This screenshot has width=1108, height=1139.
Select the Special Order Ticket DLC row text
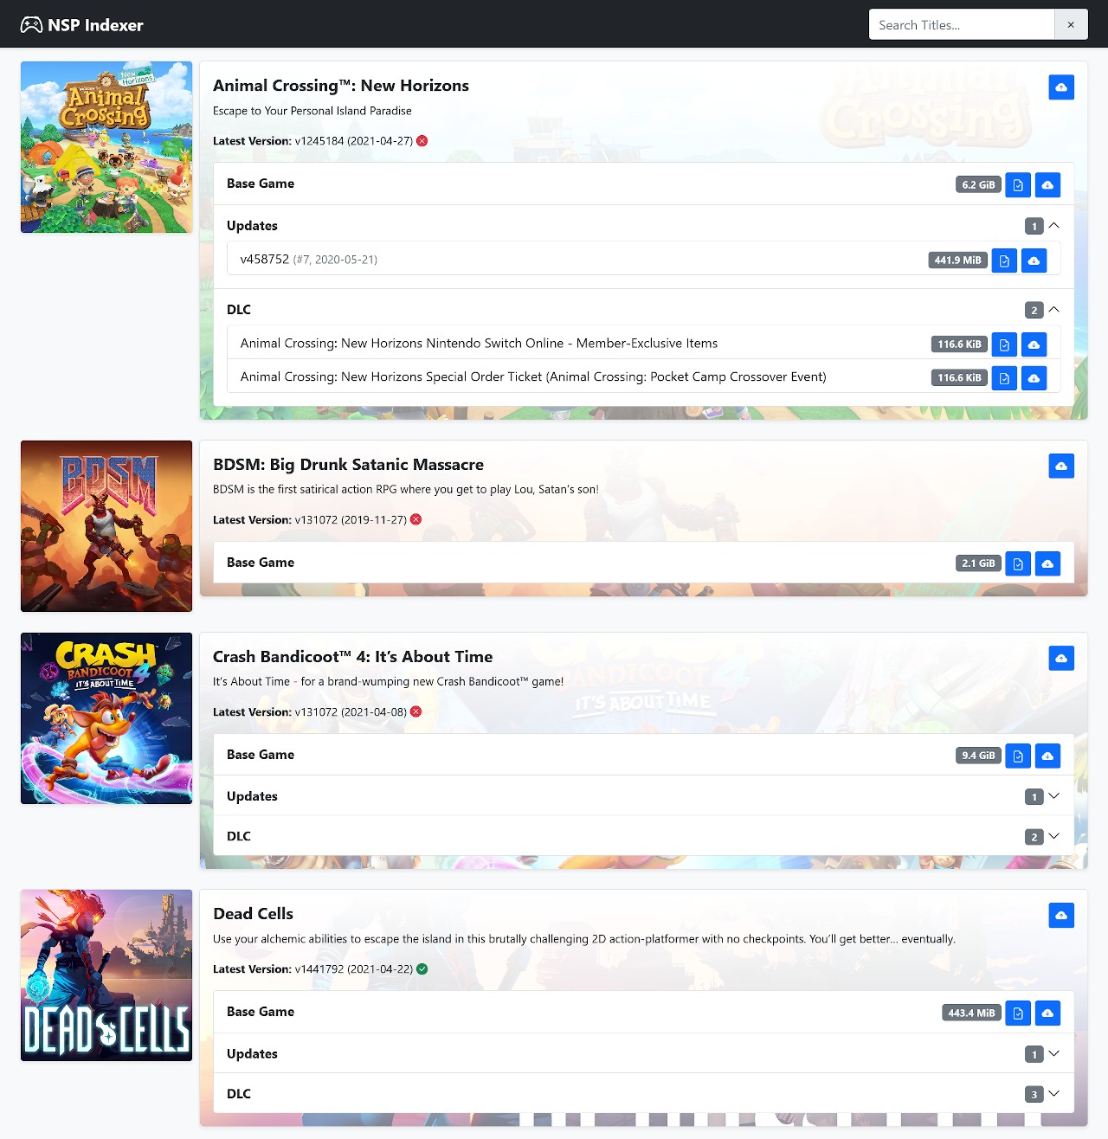[x=533, y=377]
